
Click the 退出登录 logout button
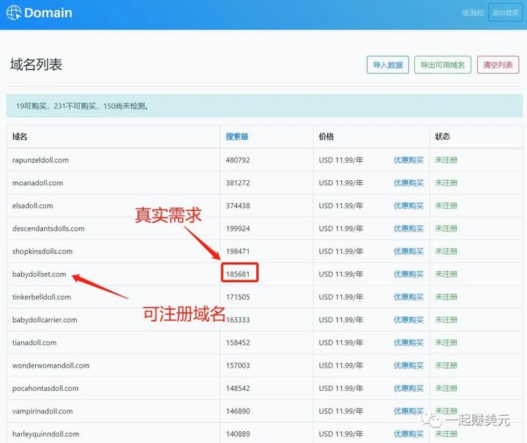click(x=505, y=12)
